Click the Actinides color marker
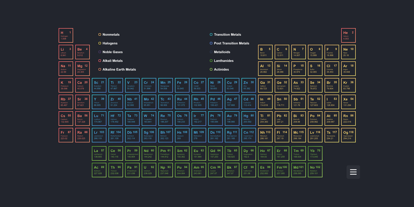Screen dimensions: 414x207 click(x=211, y=70)
